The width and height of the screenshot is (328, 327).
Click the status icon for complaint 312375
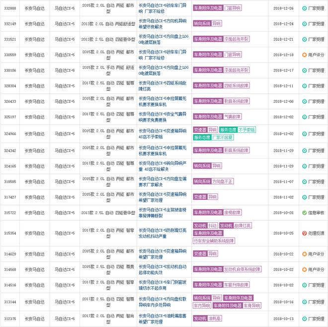click(x=304, y=319)
